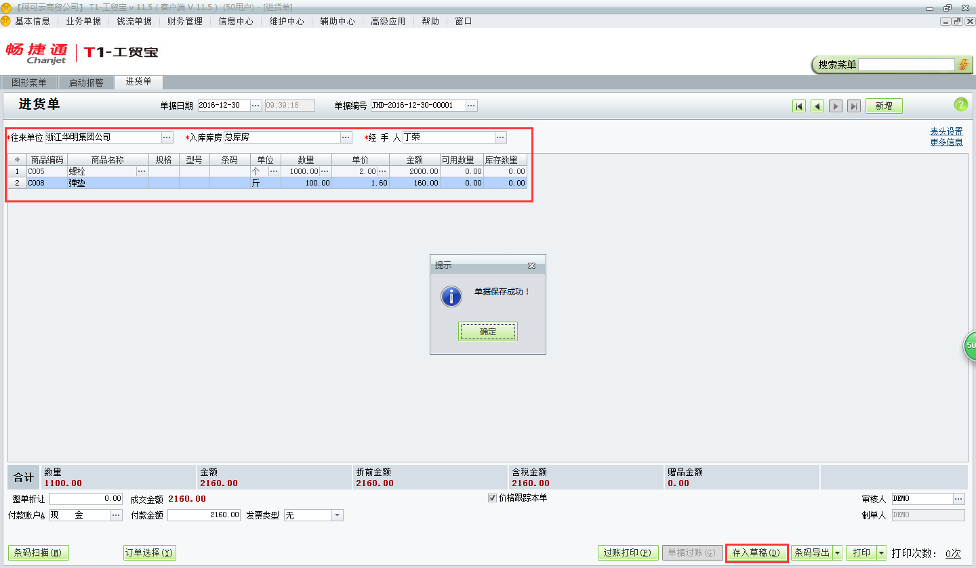Open the 打印 button dropdown arrow
The width and height of the screenshot is (976, 568).
879,552
